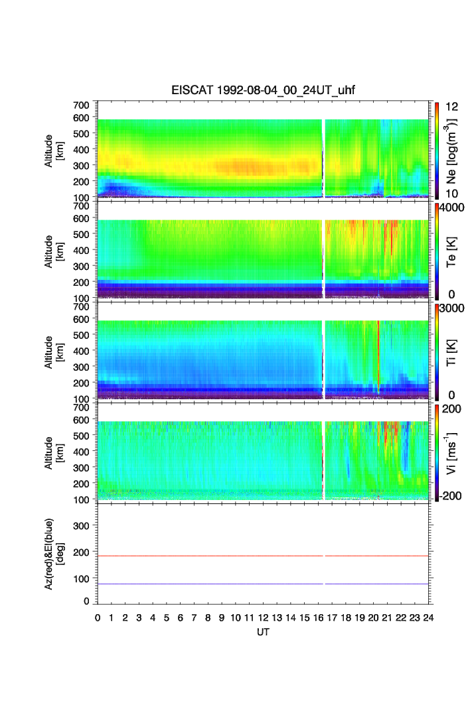Click the UT x-axis title
Screen dimensions: 470x705
(263, 631)
